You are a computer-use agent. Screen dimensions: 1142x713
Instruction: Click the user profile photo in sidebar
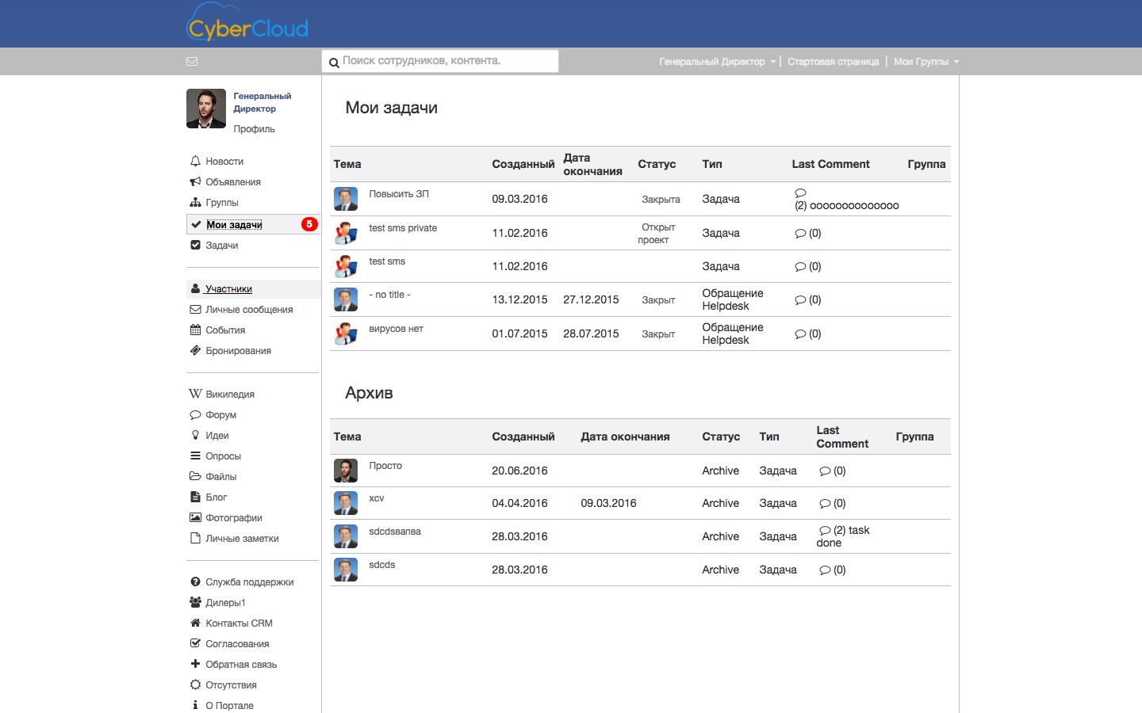point(206,109)
